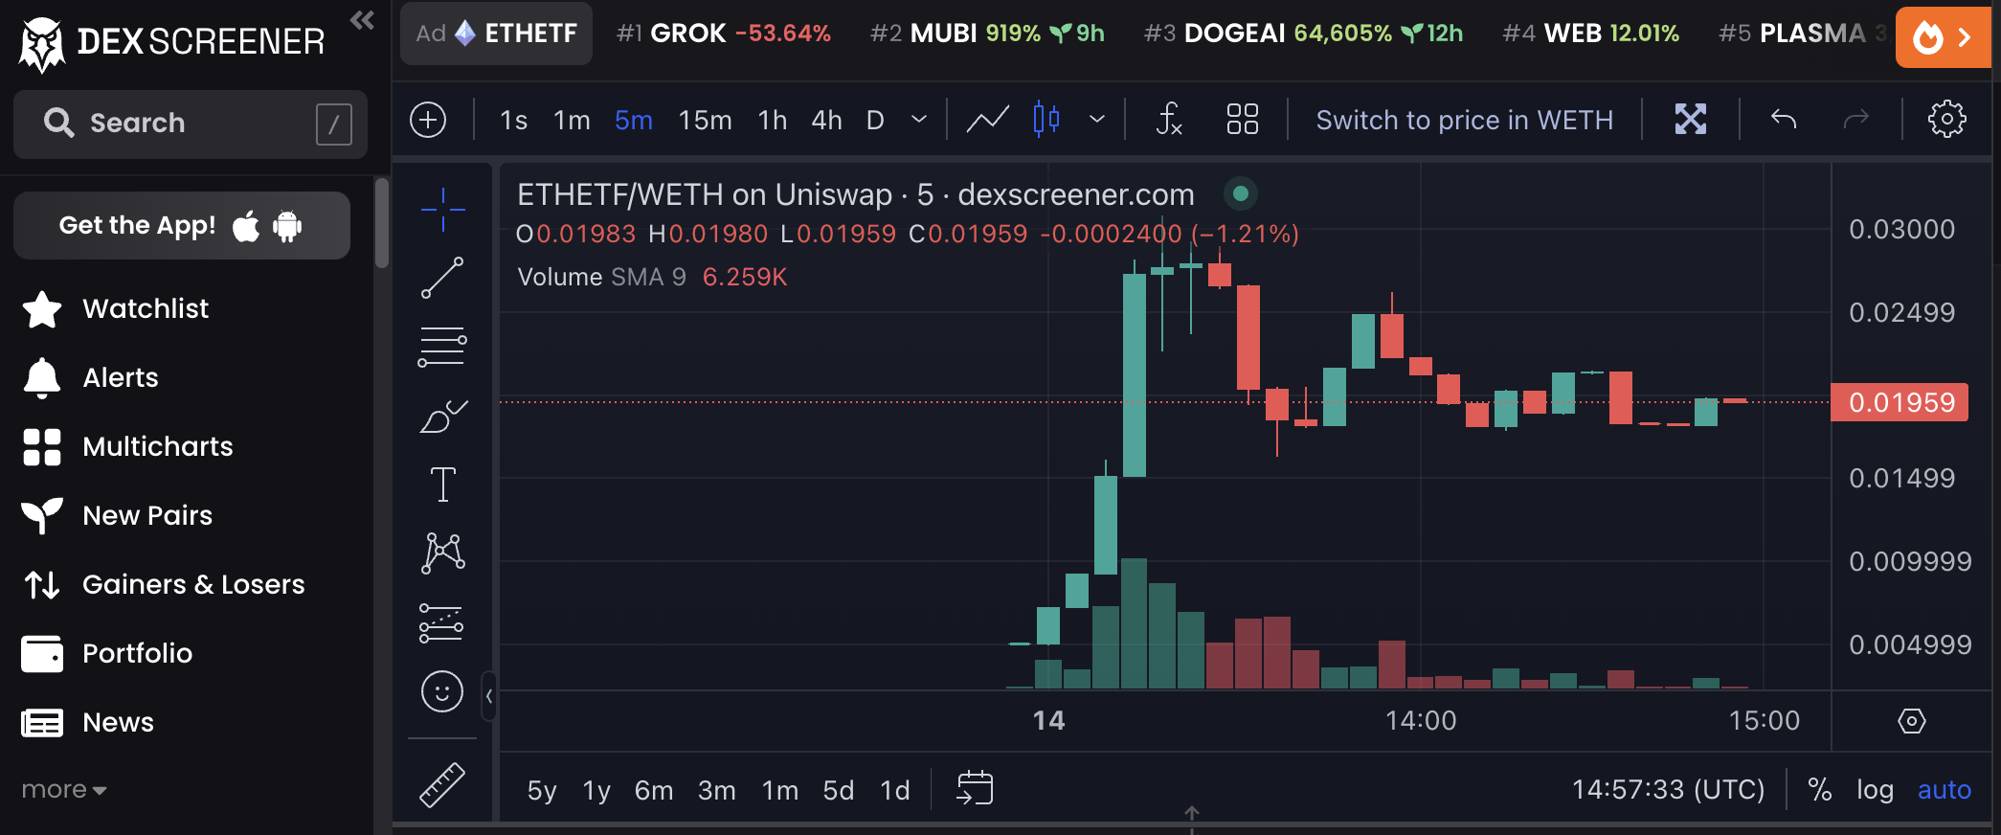Image resolution: width=2001 pixels, height=835 pixels.
Task: Toggle percent scale mode
Action: coord(1820,790)
